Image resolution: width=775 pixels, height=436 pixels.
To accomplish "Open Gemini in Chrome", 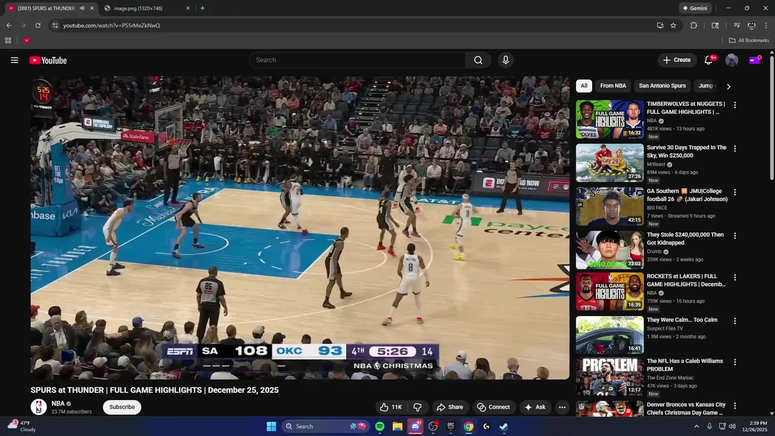I will (x=694, y=8).
